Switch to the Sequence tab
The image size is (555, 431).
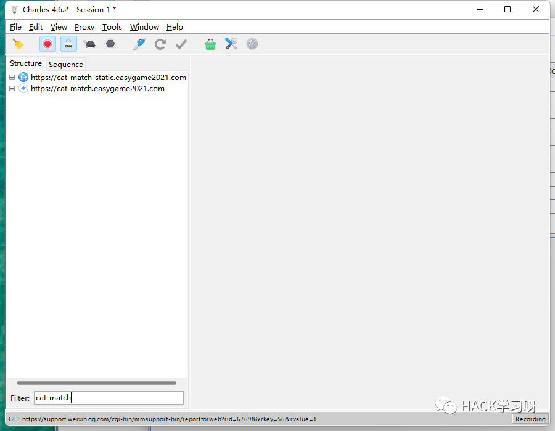66,64
